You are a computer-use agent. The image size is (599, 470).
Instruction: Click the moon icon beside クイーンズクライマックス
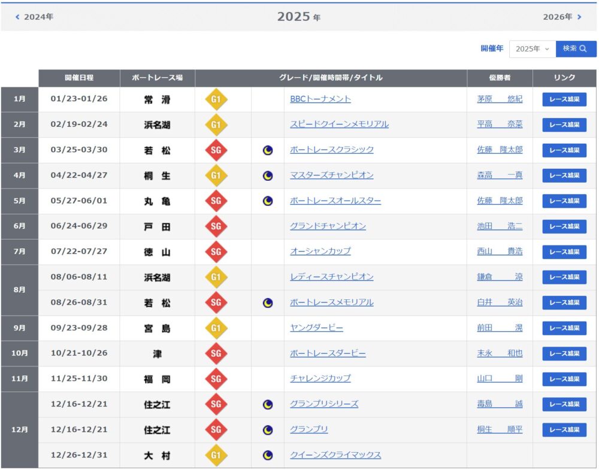coord(268,455)
